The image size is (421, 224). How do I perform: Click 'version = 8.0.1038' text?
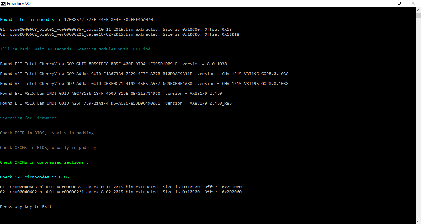(x=205, y=64)
